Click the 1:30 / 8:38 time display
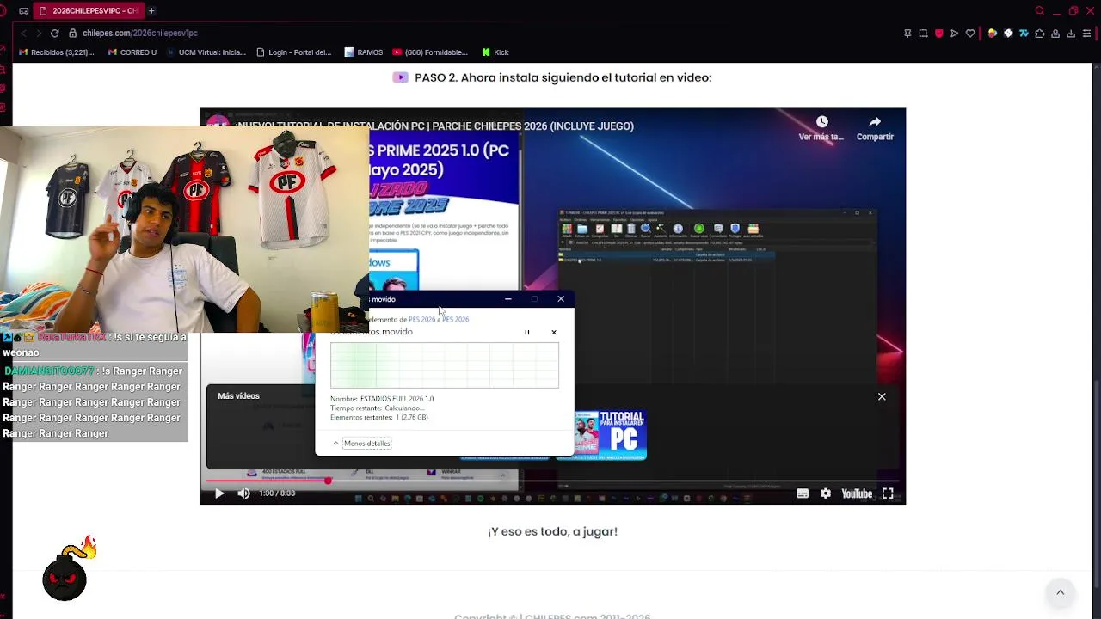Viewport: 1101px width, 619px height. tap(277, 493)
